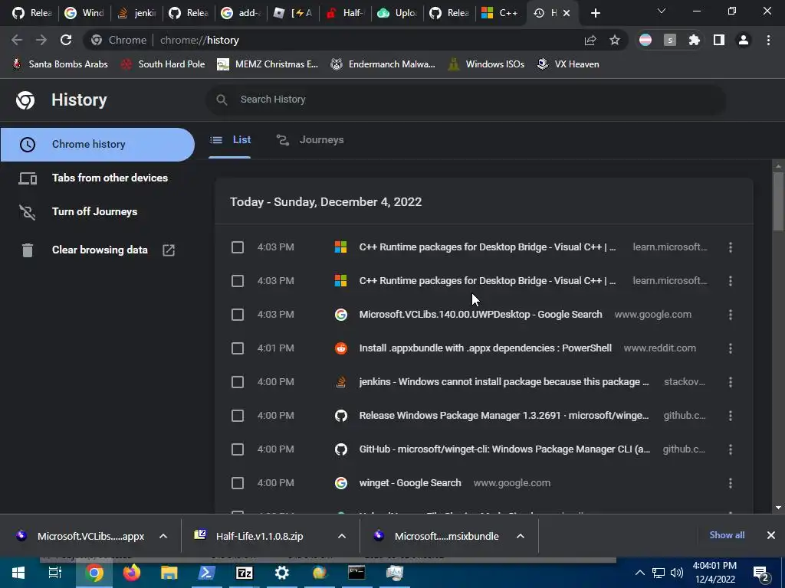Switch to the Journeys tab
Screen dimensions: 785x588
310,140
